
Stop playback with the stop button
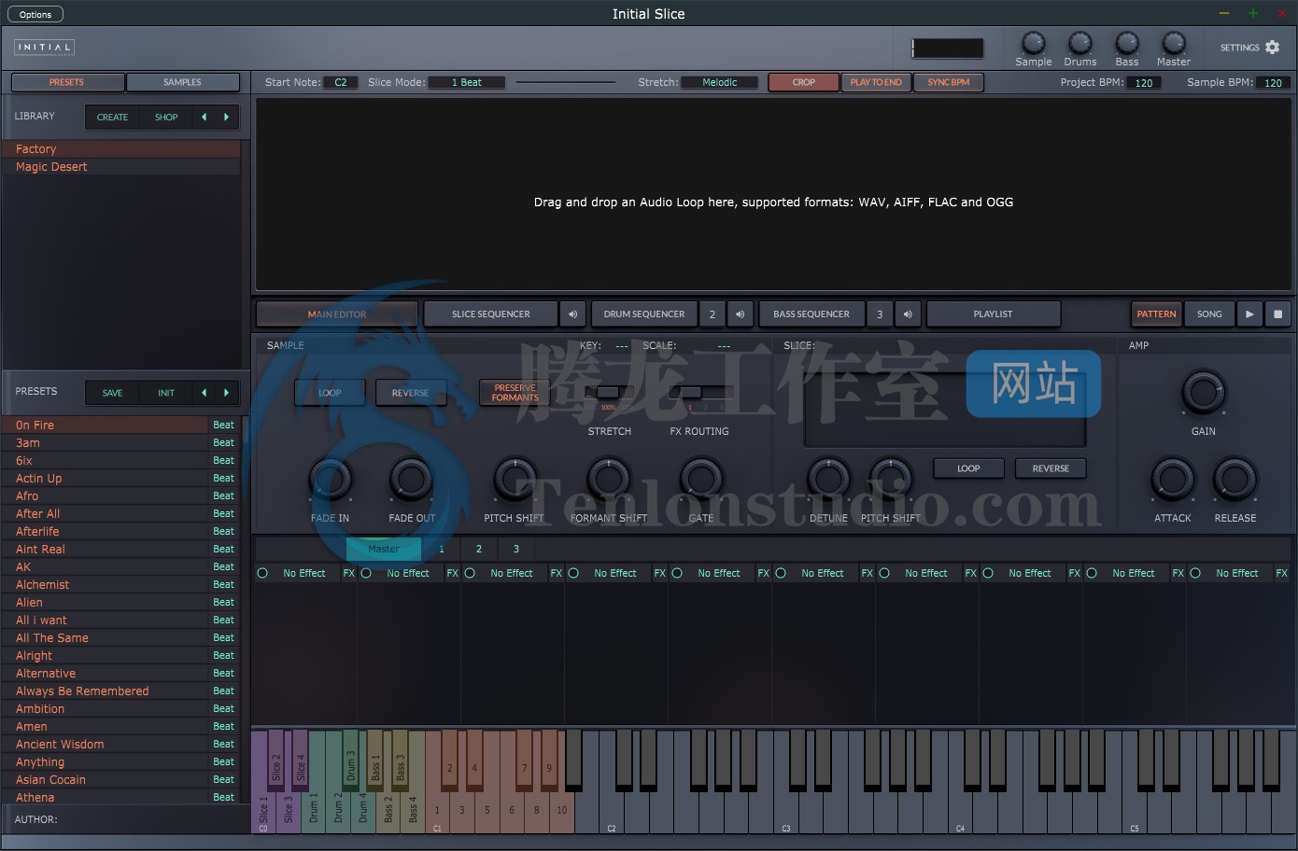pos(1278,314)
